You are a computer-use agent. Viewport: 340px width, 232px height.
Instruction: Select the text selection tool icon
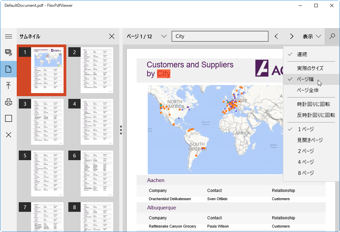[x=9, y=52]
